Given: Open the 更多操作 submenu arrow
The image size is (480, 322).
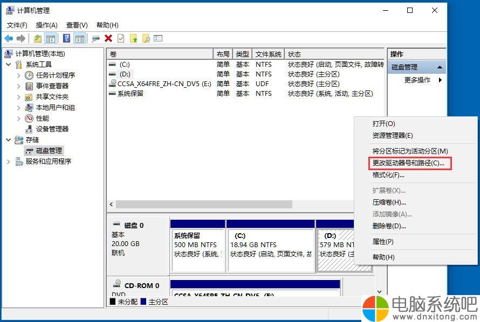Looking at the screenshot, I should [440, 80].
